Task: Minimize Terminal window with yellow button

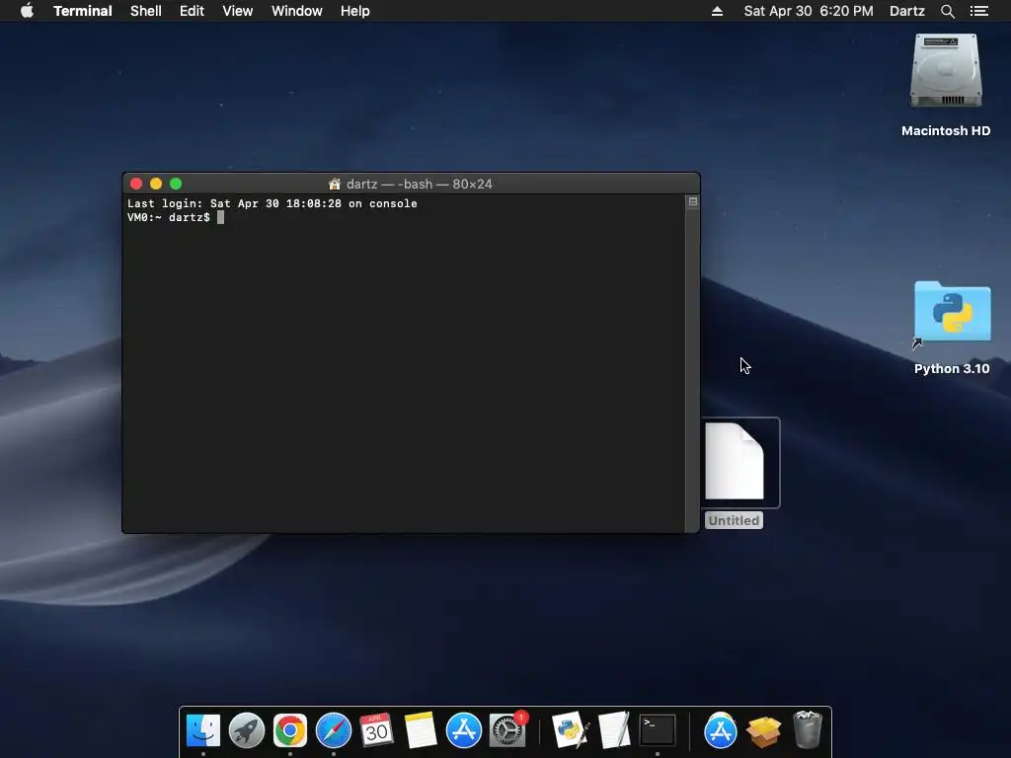Action: [x=155, y=184]
